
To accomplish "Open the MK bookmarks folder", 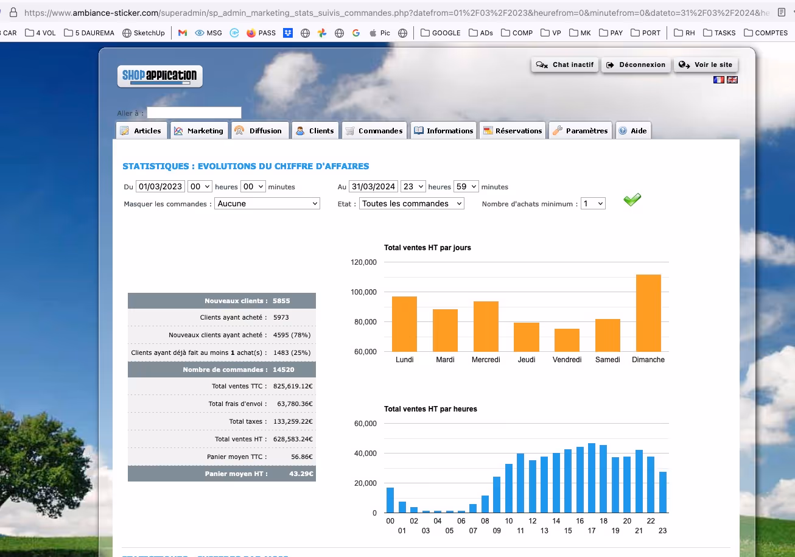I will click(580, 33).
